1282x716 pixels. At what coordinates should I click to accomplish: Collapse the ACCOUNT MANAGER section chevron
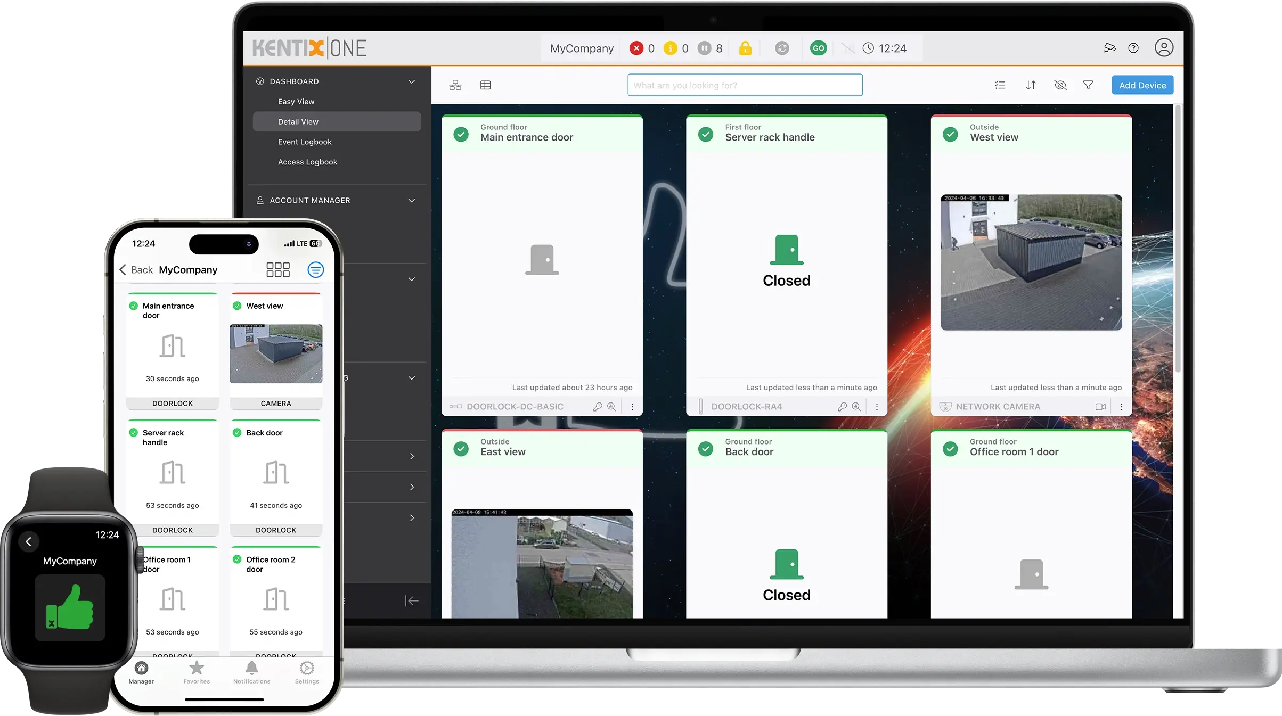pos(411,201)
